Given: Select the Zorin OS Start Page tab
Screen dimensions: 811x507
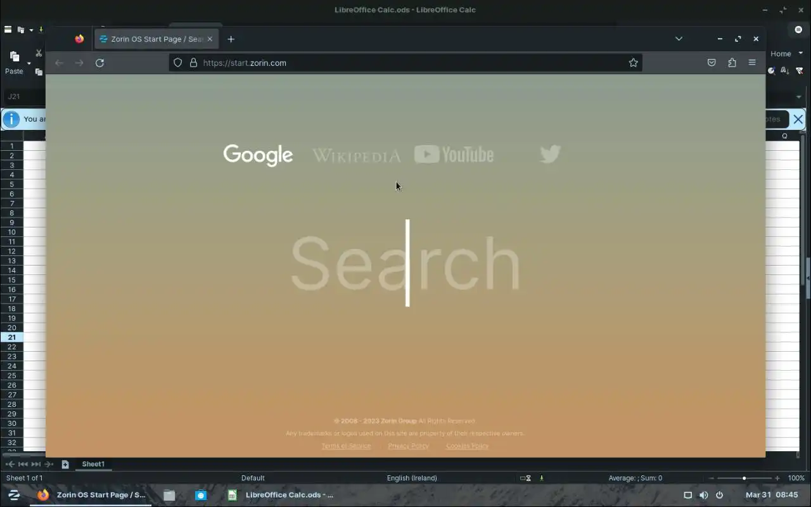Looking at the screenshot, I should [156, 39].
